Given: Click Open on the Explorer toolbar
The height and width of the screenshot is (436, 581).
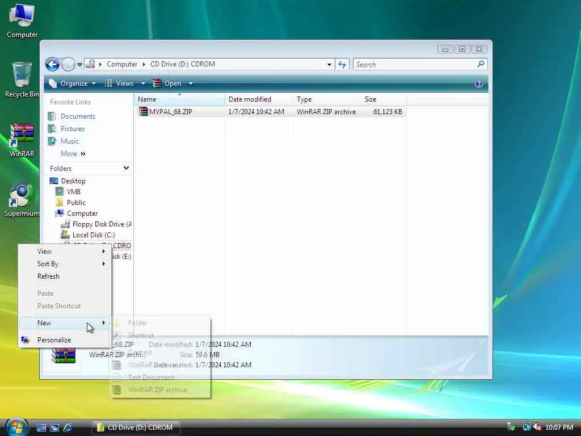Looking at the screenshot, I should coord(167,83).
